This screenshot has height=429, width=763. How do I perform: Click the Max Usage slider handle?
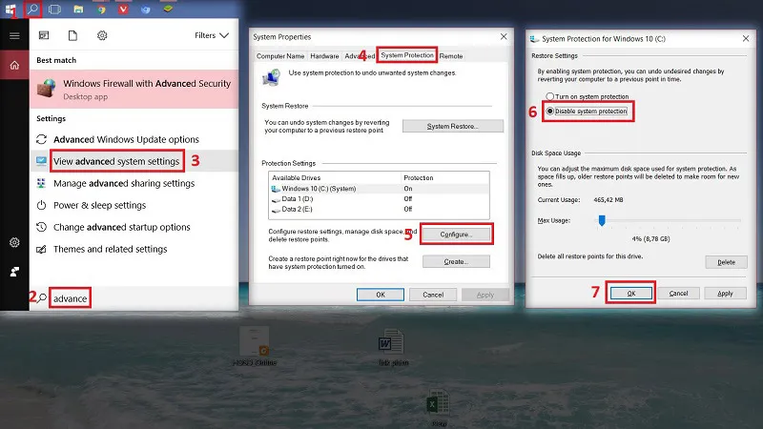click(602, 220)
